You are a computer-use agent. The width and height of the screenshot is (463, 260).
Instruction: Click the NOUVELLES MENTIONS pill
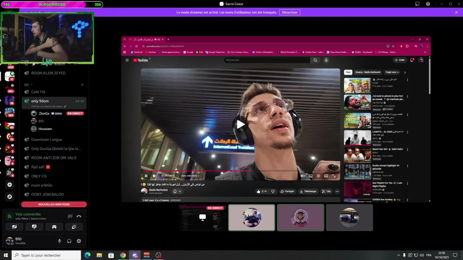[x=54, y=204]
